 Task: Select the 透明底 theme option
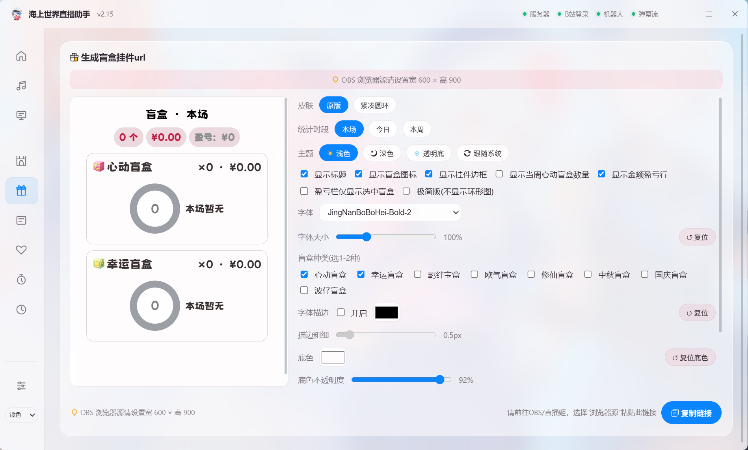coord(429,153)
